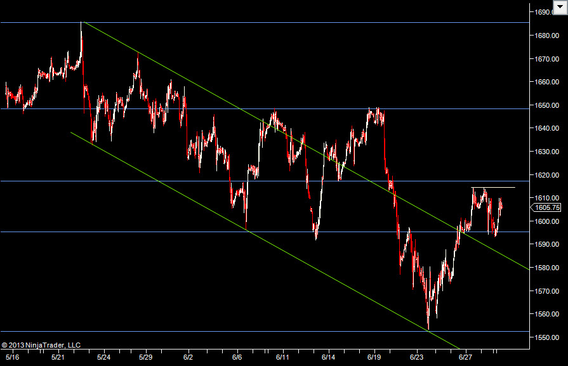Click the 1610.00 price axis label
The width and height of the screenshot is (568, 366).
546,198
